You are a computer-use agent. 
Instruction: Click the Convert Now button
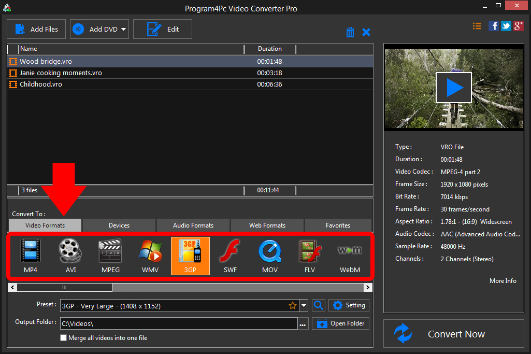(454, 334)
